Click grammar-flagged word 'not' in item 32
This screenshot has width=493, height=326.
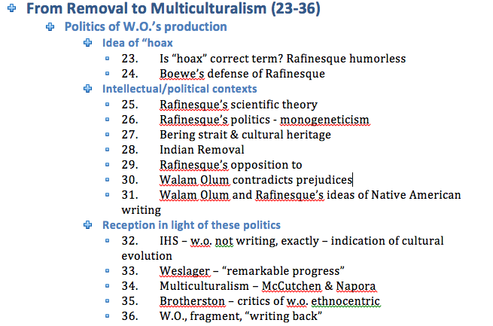224,241
